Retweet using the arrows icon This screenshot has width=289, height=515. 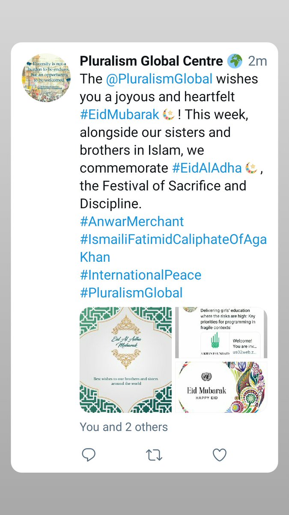(x=154, y=455)
